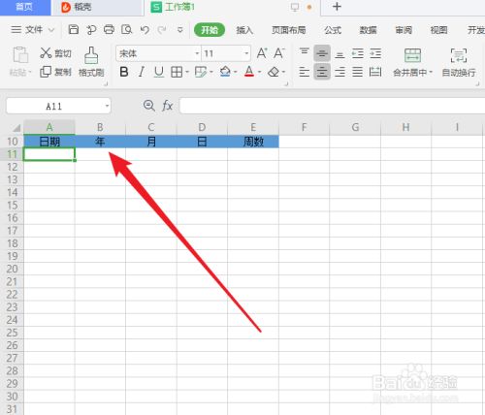485x415 pixels.
Task: Open font color dropdown arrow
Action: coord(259,72)
